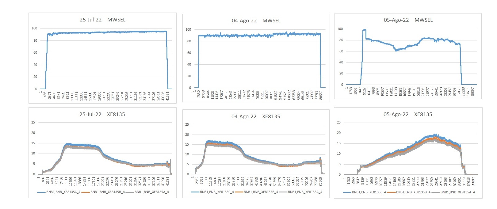The image size is (497, 209).
Task: Select the "25-Jul-22 MWSEL" chart title
Action: [x=102, y=20]
